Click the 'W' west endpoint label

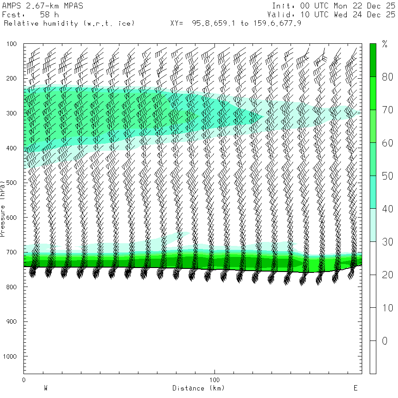tap(46, 388)
